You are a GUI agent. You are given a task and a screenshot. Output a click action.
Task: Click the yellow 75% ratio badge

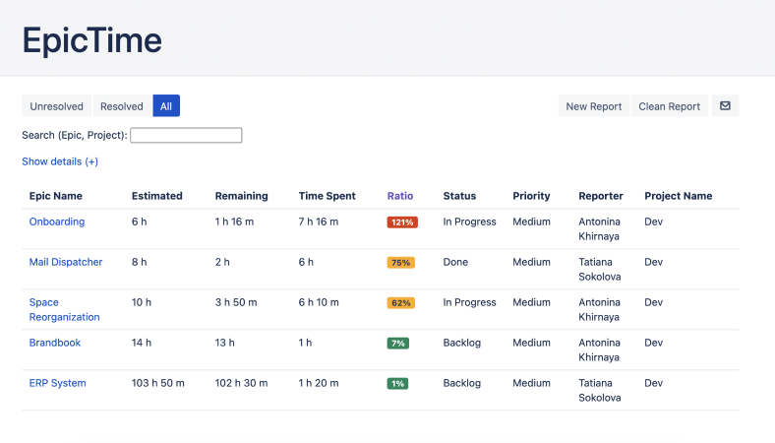coord(401,262)
